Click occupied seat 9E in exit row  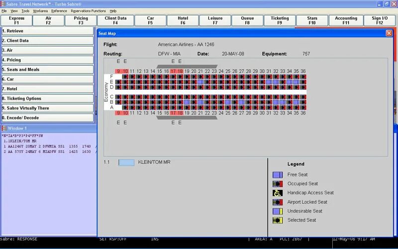point(118,82)
